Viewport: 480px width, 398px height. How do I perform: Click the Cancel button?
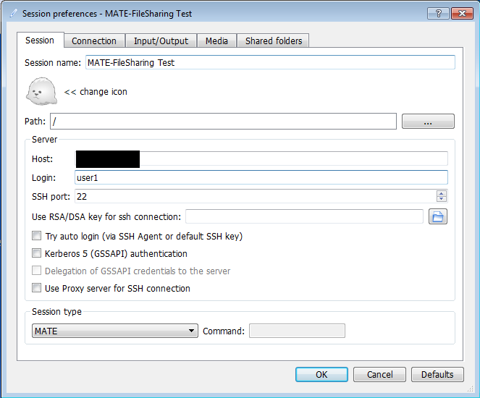pyautogui.click(x=379, y=374)
